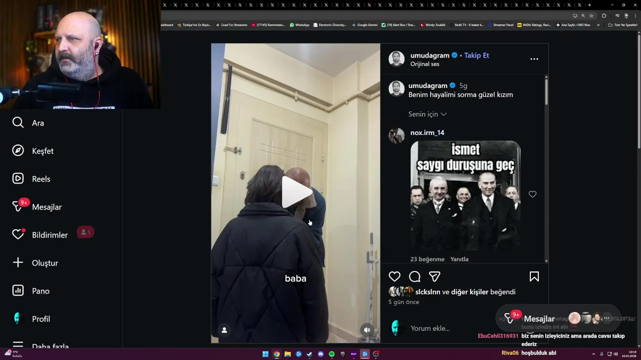Open taskbar clock and date
Image resolution: width=641 pixels, height=360 pixels.
[x=629, y=354]
